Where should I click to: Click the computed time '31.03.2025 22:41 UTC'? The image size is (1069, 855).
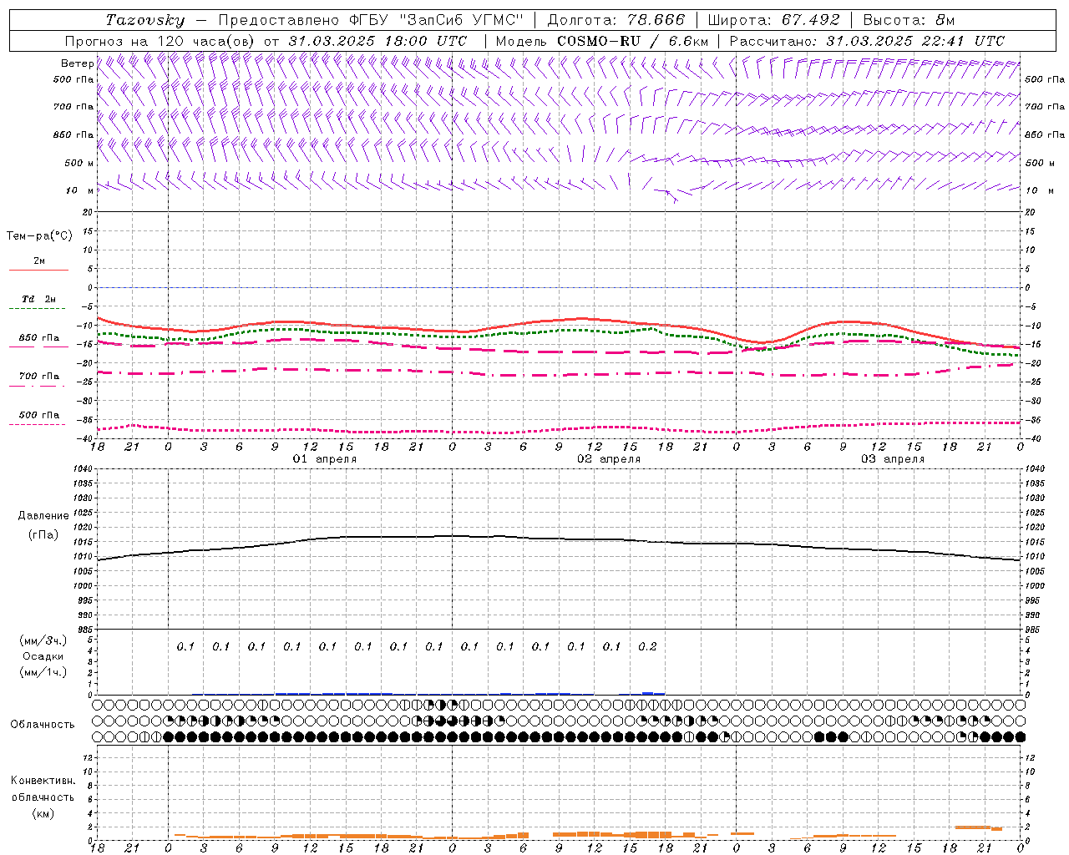915,41
